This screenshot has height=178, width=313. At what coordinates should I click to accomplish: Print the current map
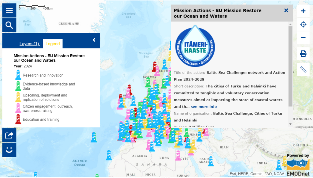coord(303,53)
